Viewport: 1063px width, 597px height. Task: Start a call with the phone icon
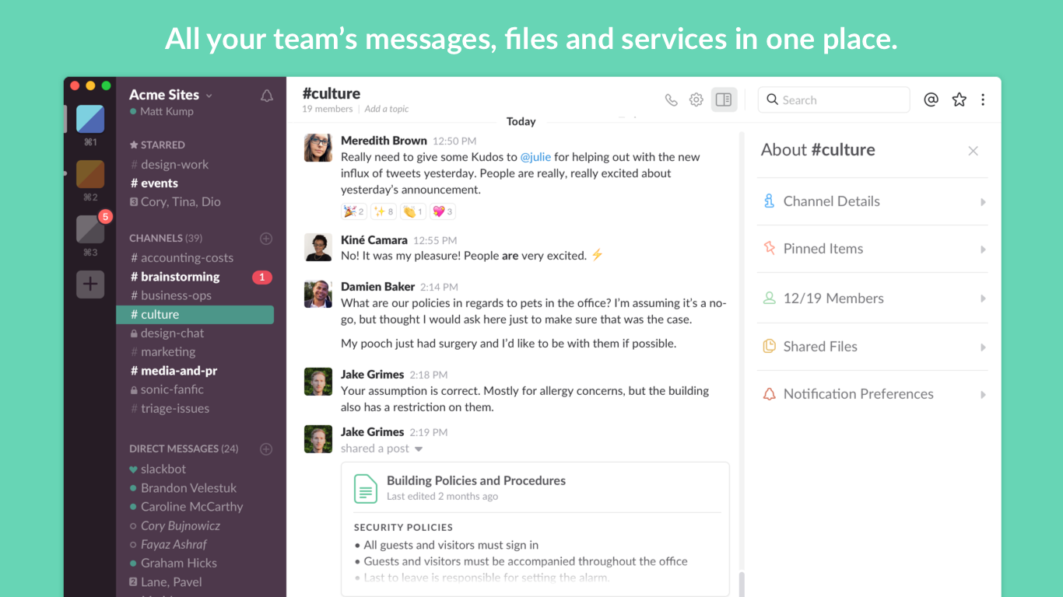[671, 99]
